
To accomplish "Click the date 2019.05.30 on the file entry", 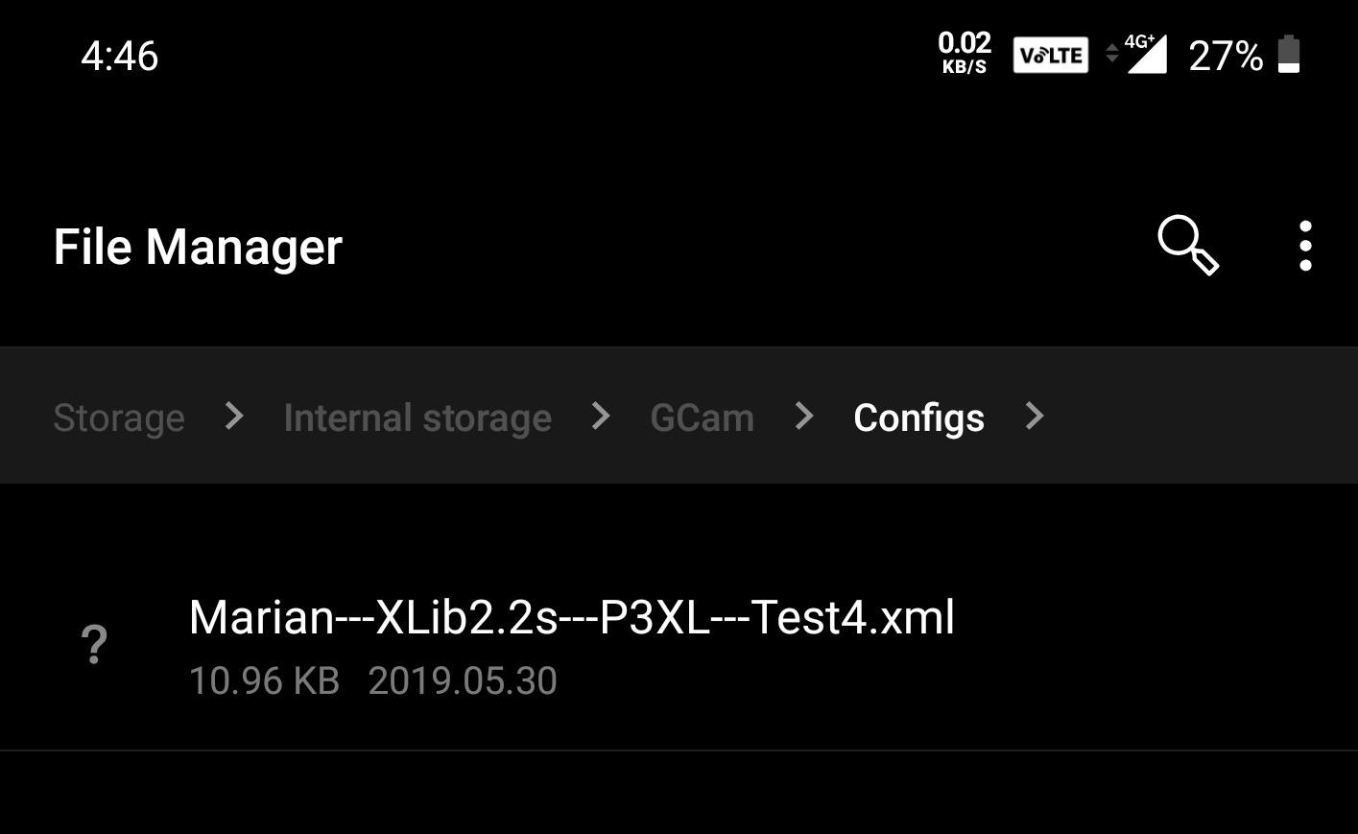I will pyautogui.click(x=463, y=680).
